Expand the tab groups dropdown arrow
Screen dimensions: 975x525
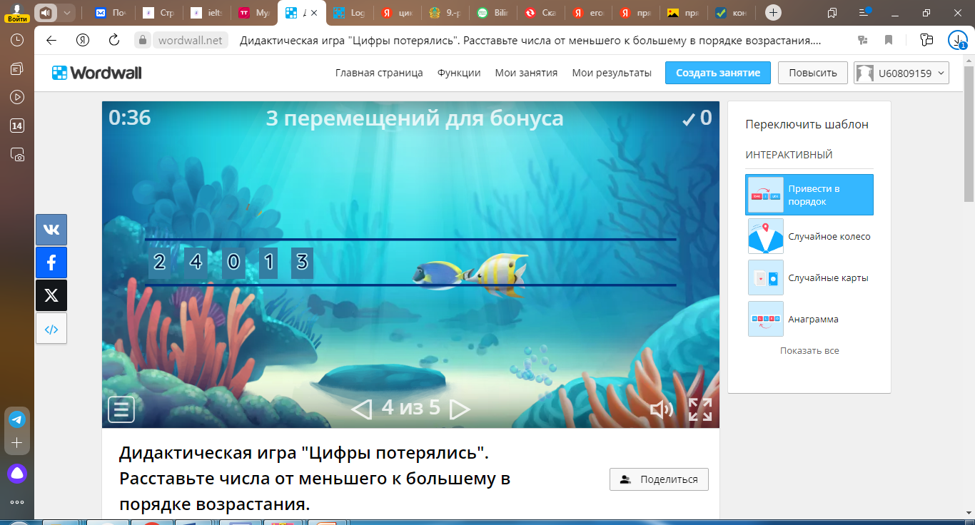(x=66, y=13)
